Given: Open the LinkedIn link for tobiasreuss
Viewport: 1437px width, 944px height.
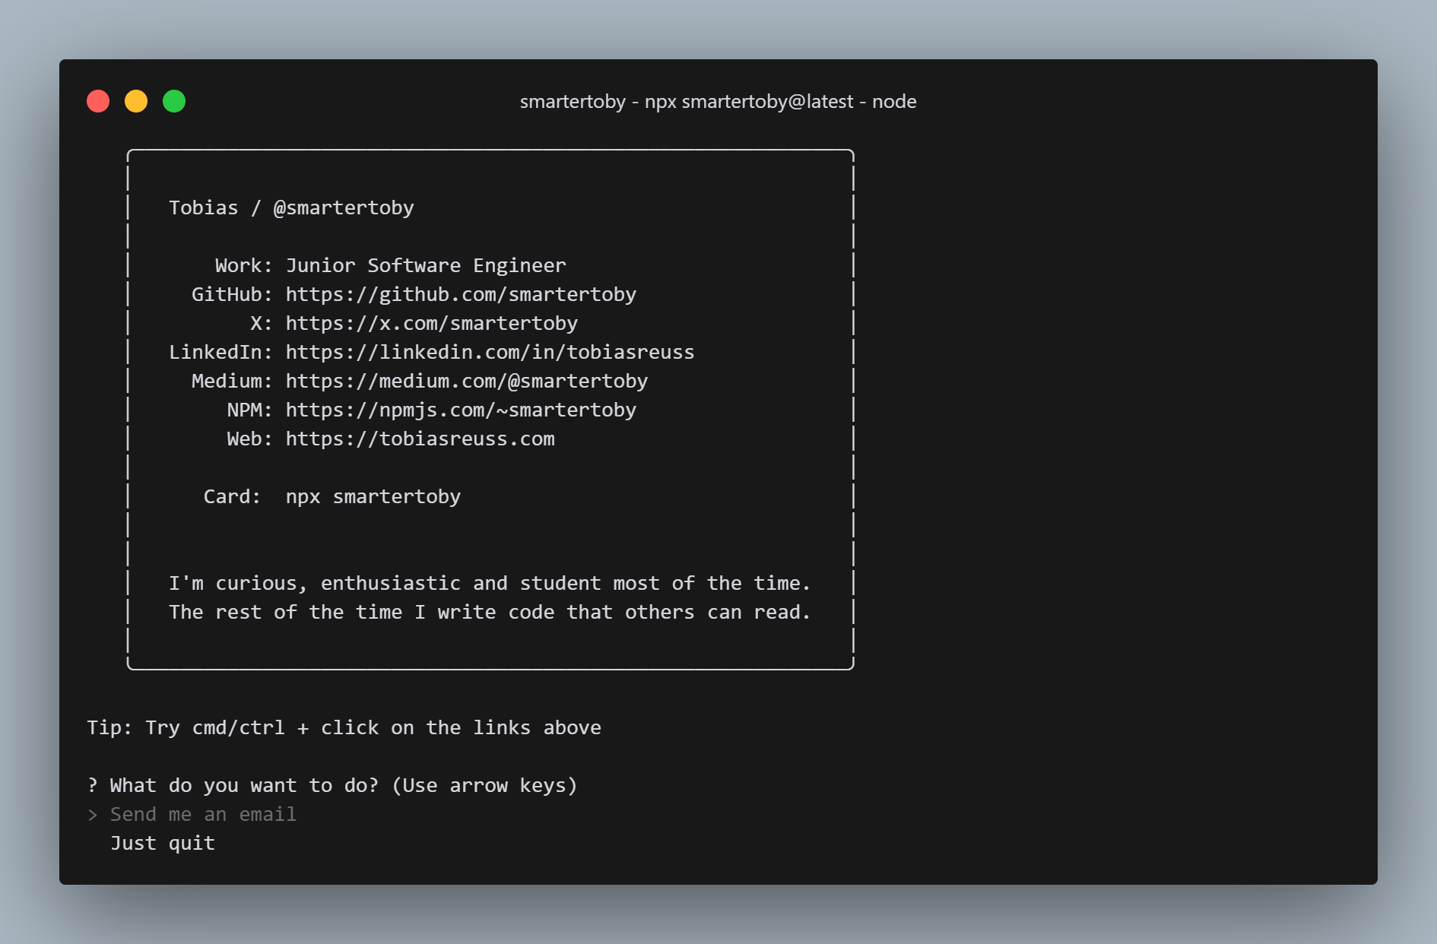Looking at the screenshot, I should tap(490, 353).
